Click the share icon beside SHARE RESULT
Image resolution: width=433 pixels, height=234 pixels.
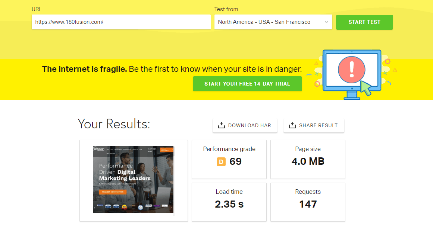click(292, 125)
